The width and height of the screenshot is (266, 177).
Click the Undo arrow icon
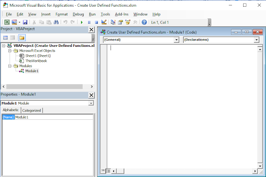click(x=65, y=22)
